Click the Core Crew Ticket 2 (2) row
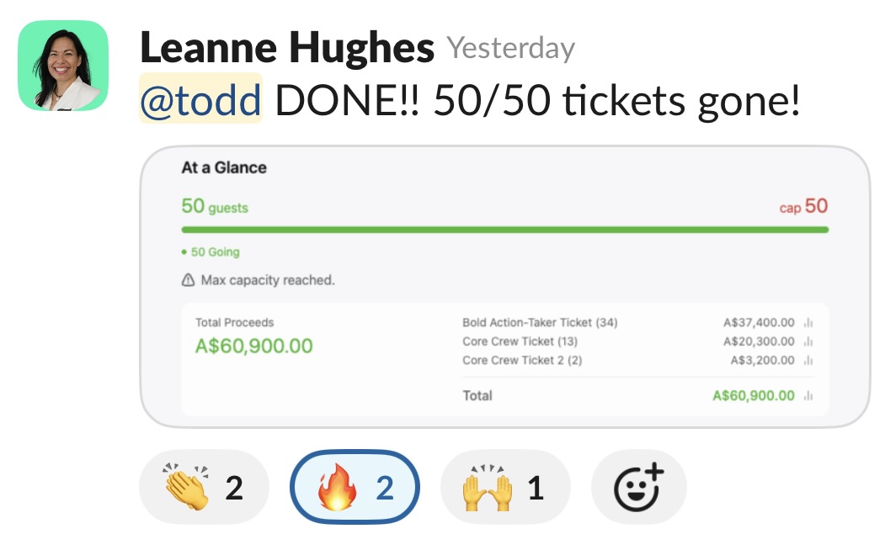The width and height of the screenshot is (885, 534). click(x=522, y=361)
